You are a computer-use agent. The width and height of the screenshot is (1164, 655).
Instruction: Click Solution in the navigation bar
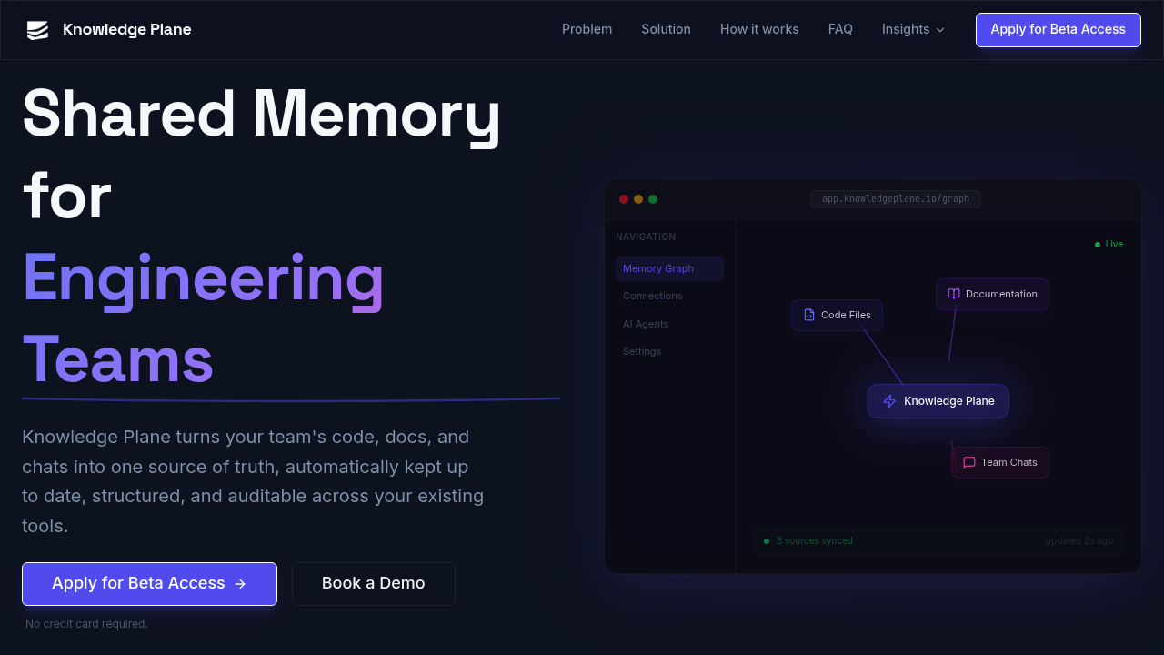(x=666, y=29)
